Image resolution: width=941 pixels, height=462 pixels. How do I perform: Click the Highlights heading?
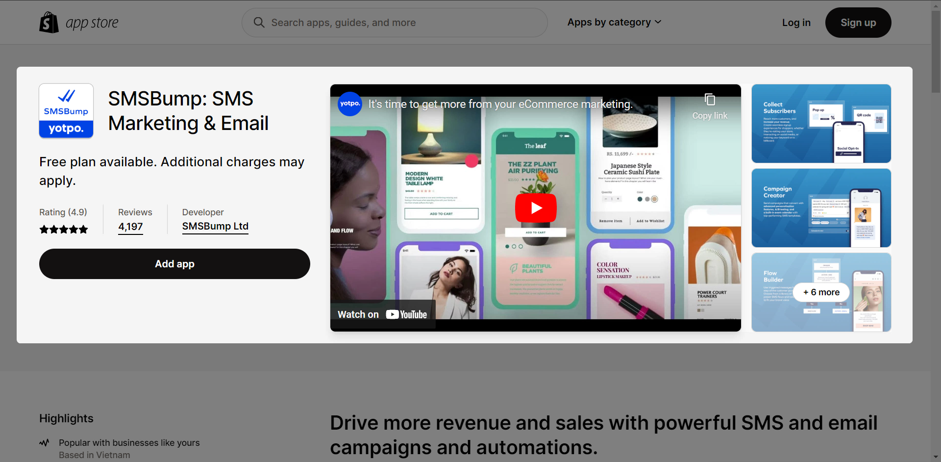[x=66, y=418]
